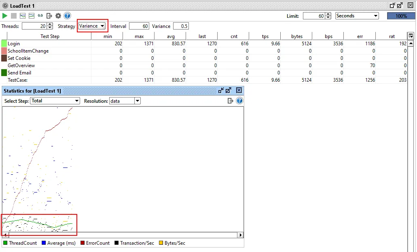Viewport: 417px width, 252px height.
Task: Click the 100% progress bar
Action: 401,16
